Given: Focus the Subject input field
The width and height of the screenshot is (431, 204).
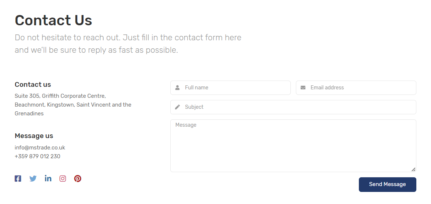Looking at the screenshot, I should (x=297, y=107).
